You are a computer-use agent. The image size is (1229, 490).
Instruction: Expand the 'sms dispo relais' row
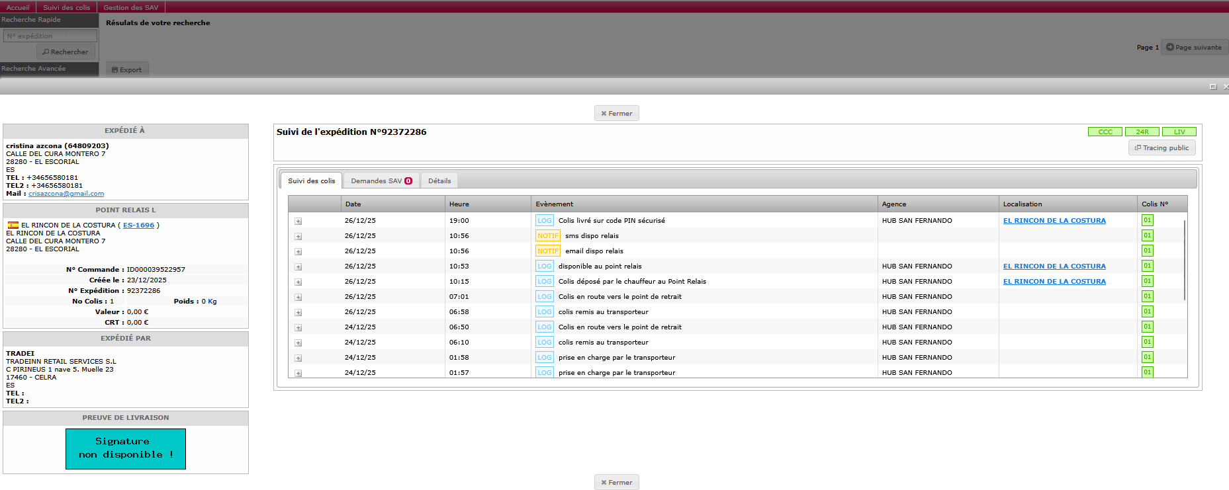tap(298, 237)
